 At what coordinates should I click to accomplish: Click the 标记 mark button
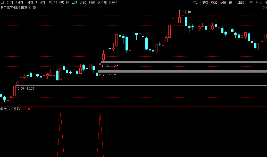pos(259,2)
